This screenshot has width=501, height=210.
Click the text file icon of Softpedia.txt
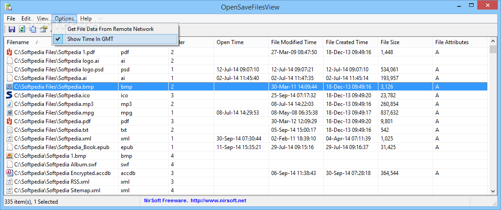point(10,130)
